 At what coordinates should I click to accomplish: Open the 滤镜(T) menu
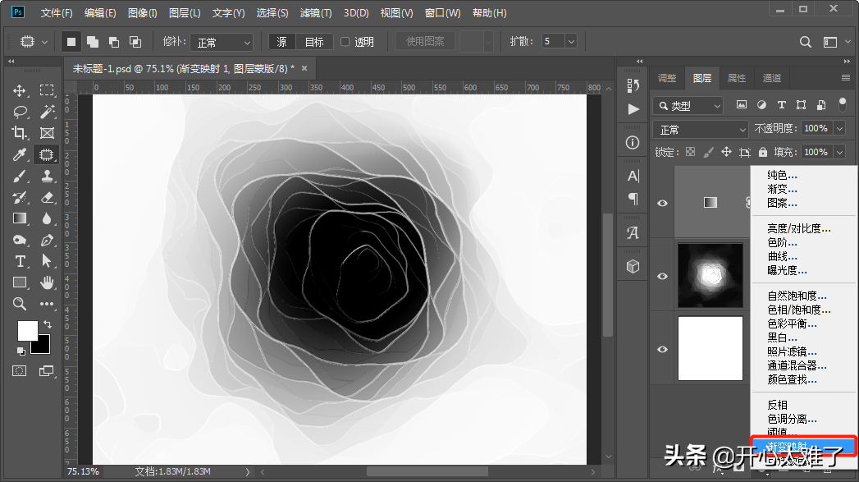[x=316, y=13]
